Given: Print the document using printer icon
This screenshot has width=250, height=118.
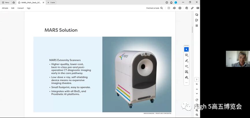Looking at the screenshot, I should pyautogui.click(x=180, y=8).
